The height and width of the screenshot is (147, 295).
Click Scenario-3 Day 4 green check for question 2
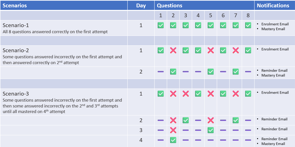point(173,140)
